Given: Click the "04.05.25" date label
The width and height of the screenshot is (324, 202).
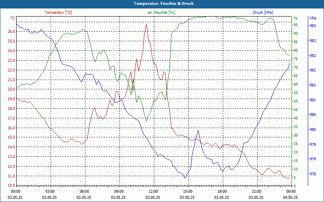Looking at the screenshot, I should tap(290, 197).
